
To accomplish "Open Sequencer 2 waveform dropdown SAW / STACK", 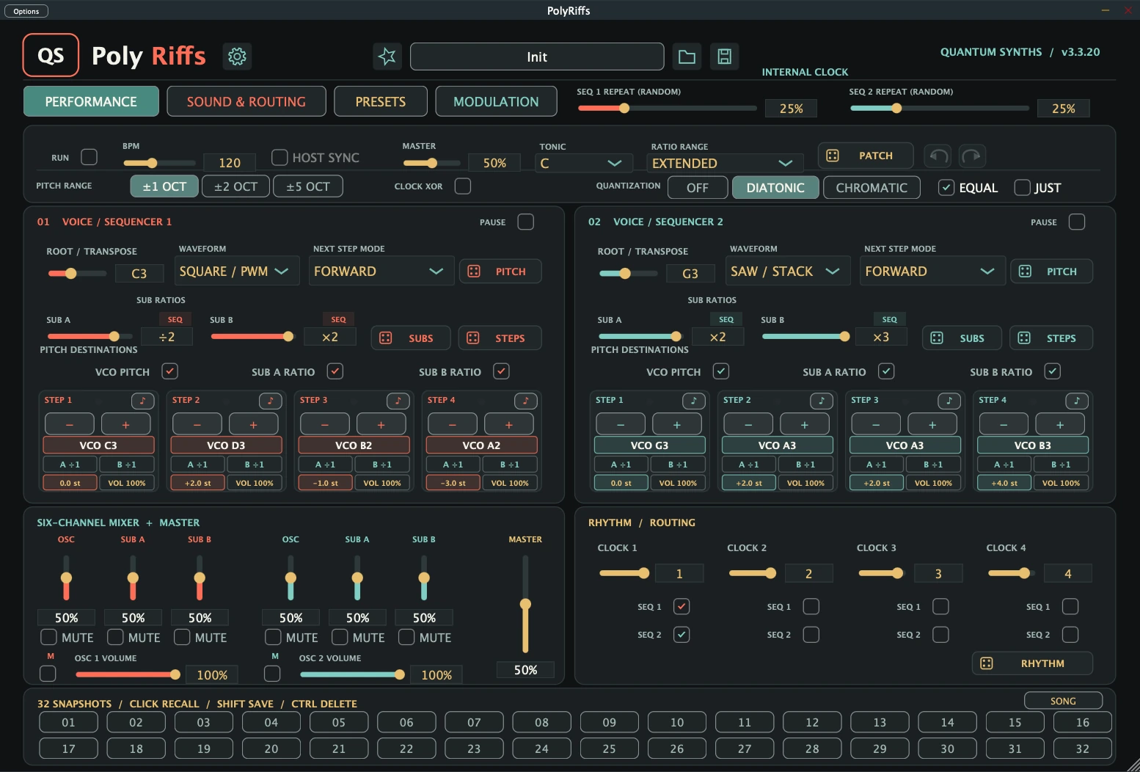I will [789, 271].
